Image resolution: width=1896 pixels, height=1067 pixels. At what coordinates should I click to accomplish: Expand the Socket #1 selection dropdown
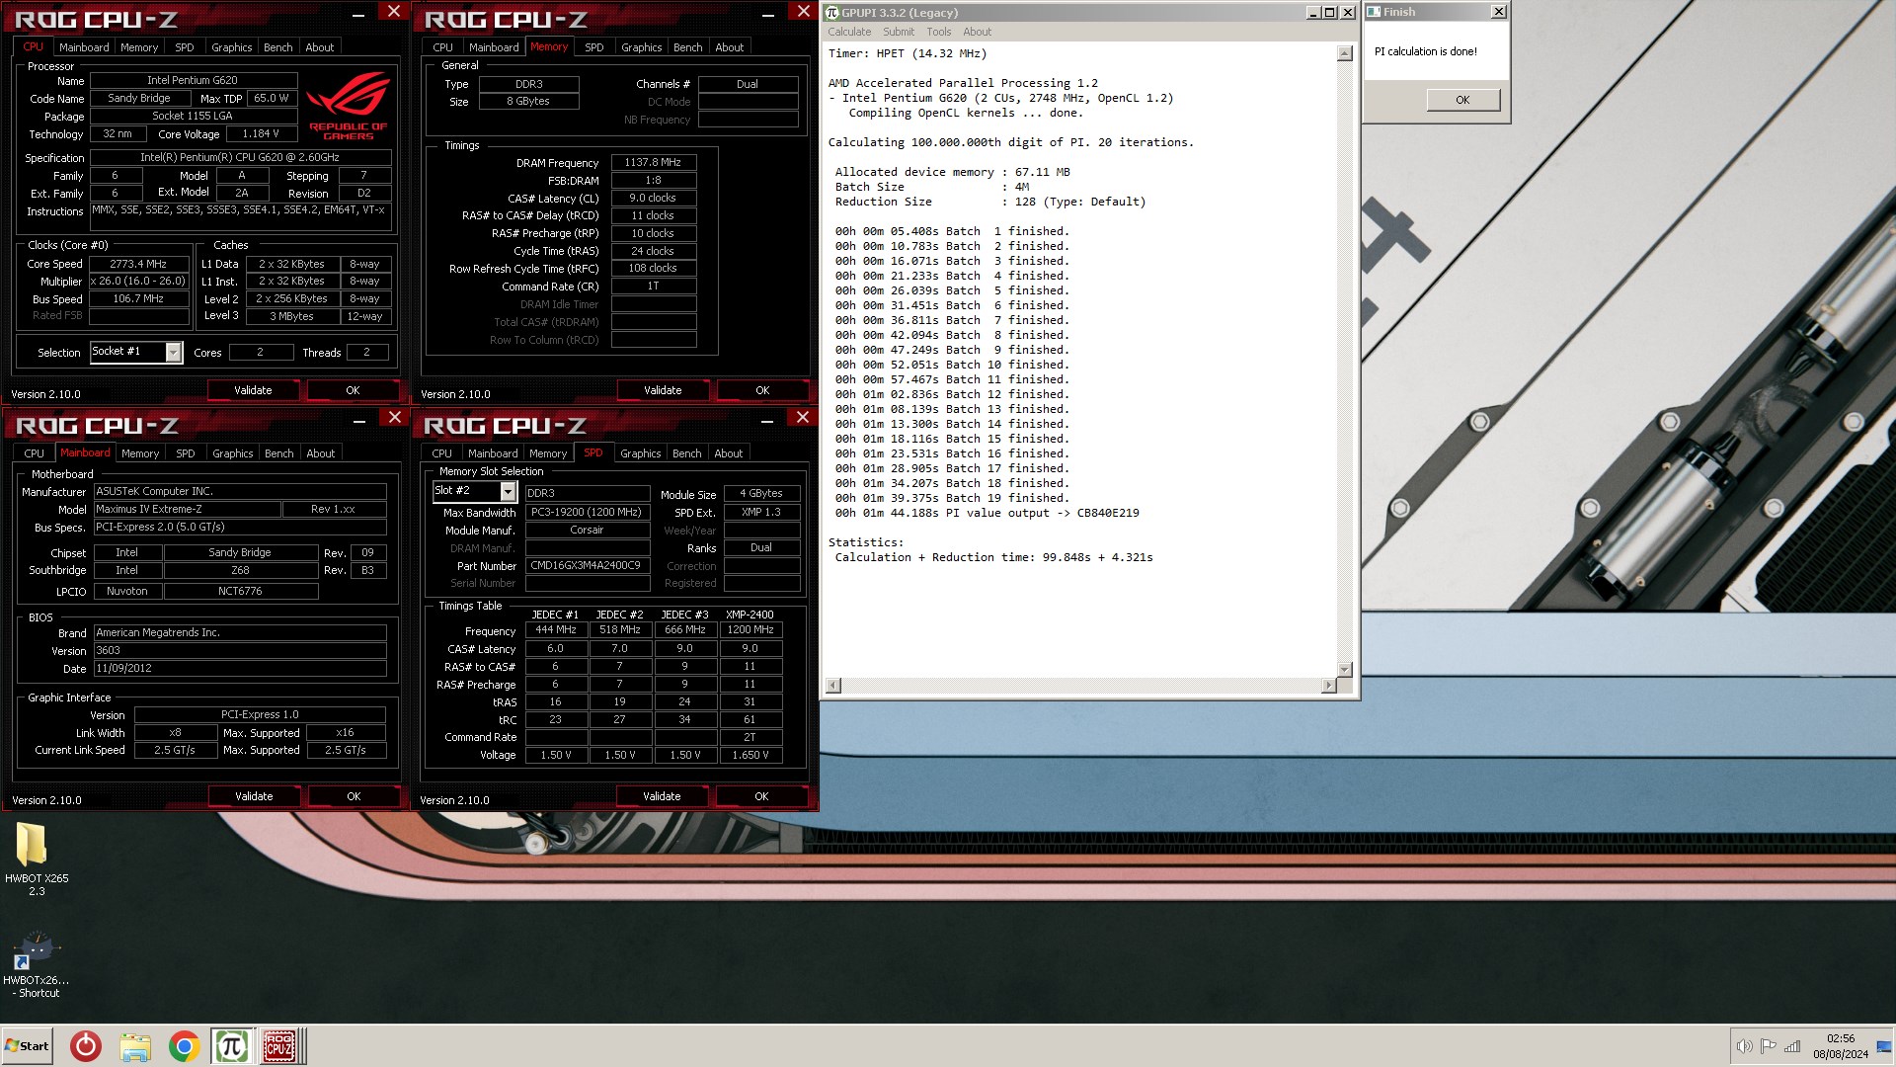[174, 353]
